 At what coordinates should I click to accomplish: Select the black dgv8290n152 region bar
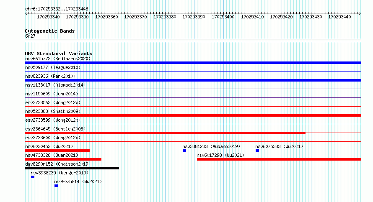(x=72, y=168)
